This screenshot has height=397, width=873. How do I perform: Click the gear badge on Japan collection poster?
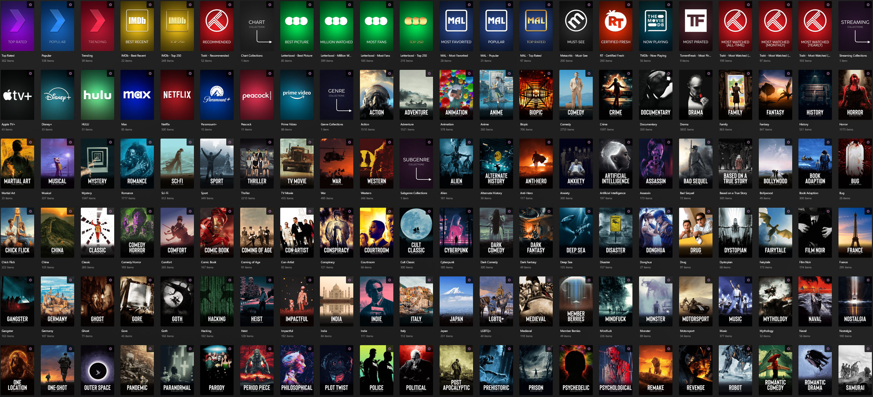(469, 280)
